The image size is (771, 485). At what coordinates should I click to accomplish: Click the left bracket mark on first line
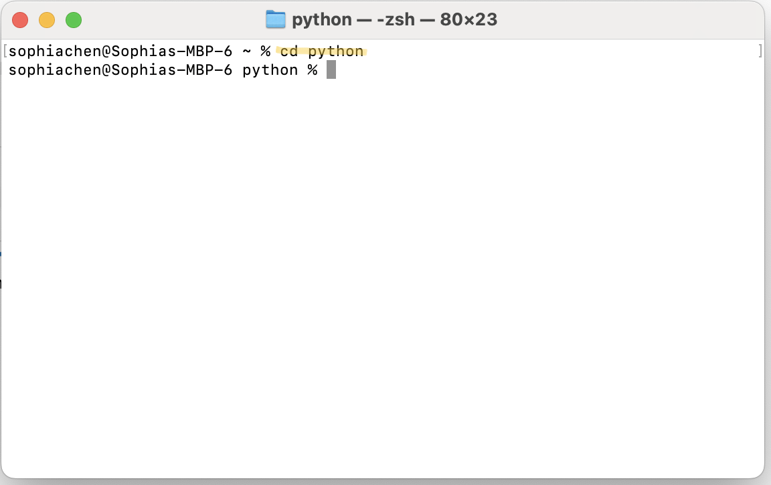[x=5, y=51]
